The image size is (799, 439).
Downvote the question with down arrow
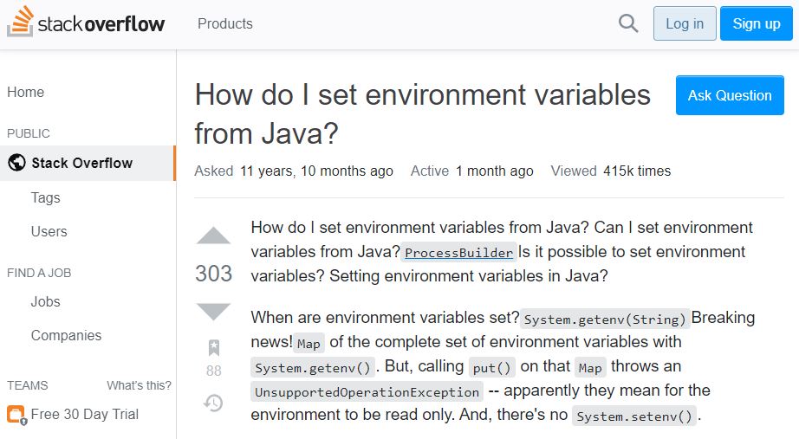point(213,311)
